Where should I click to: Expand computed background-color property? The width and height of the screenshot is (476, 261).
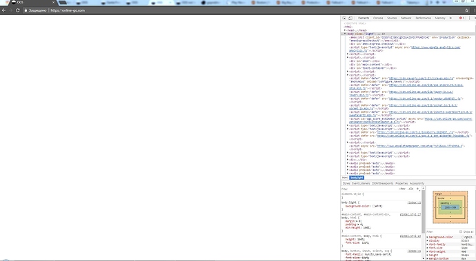428,237
